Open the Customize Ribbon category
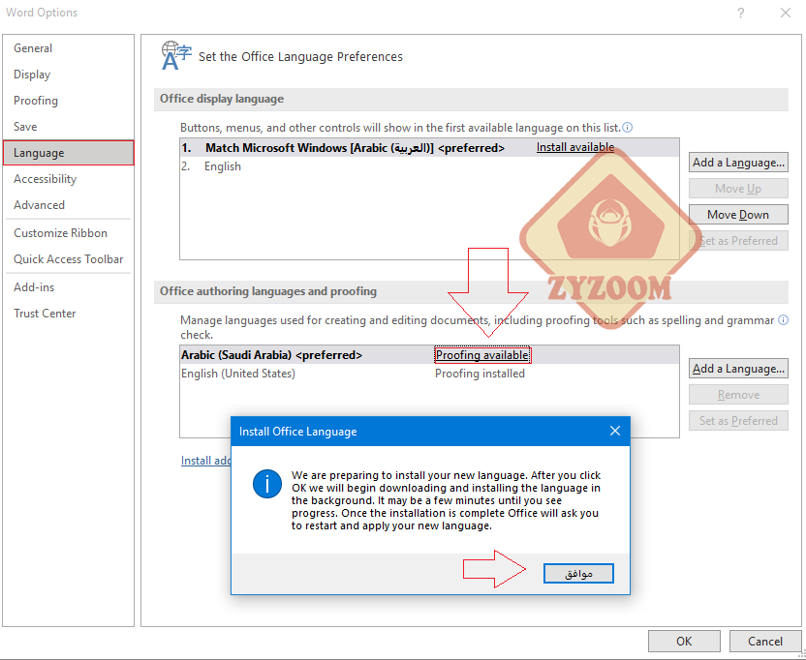 point(69,233)
